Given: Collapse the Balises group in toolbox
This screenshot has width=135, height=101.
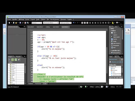Looking at the screenshot, I should tap(111, 31).
